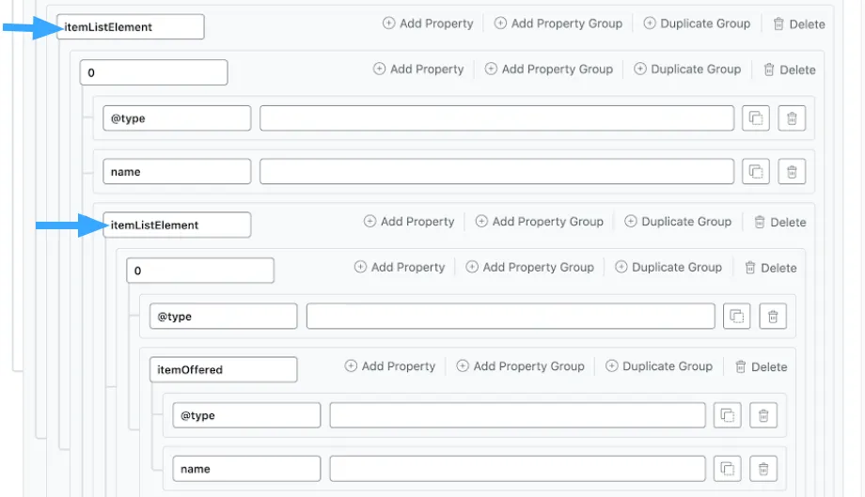
Task: Edit the 0 key field under nested itemListElement
Action: (x=200, y=271)
